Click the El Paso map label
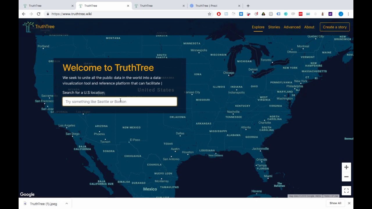 pyautogui.click(x=135, y=140)
